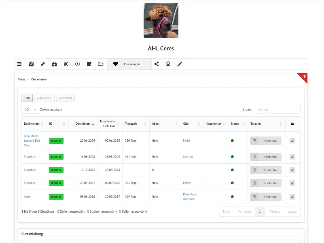Click the Ceres breadcrumb link

pos(21,79)
